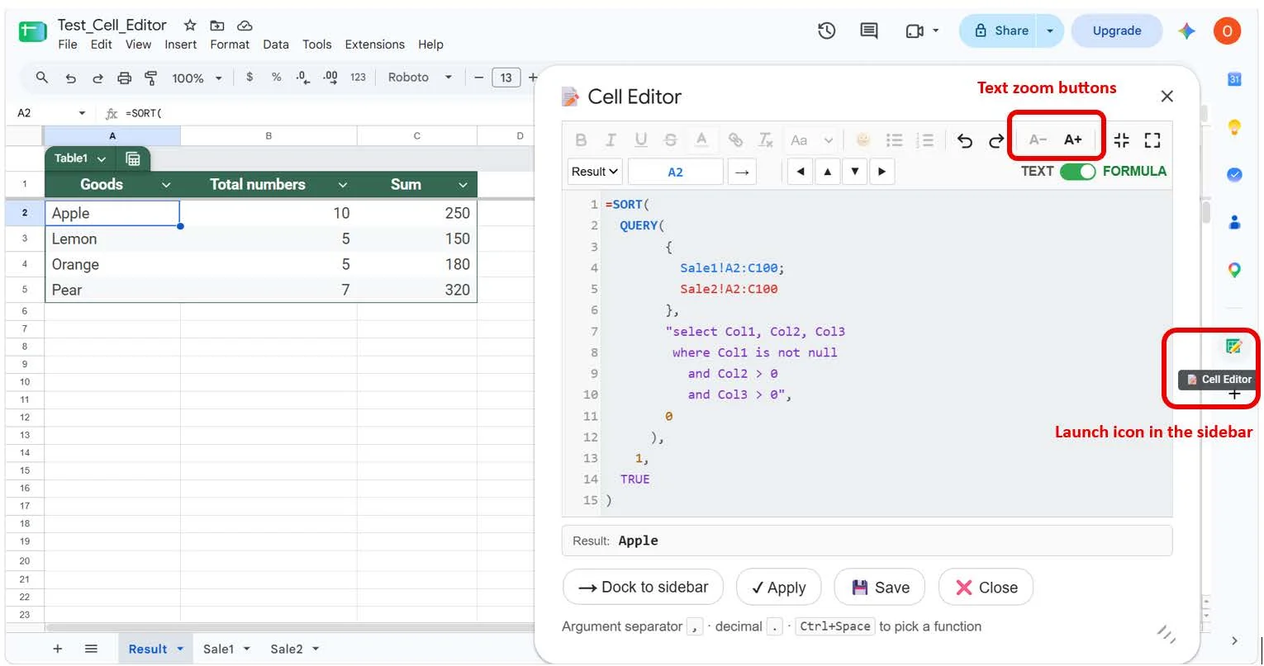Click the Save button
1264x666 pixels.
click(881, 587)
